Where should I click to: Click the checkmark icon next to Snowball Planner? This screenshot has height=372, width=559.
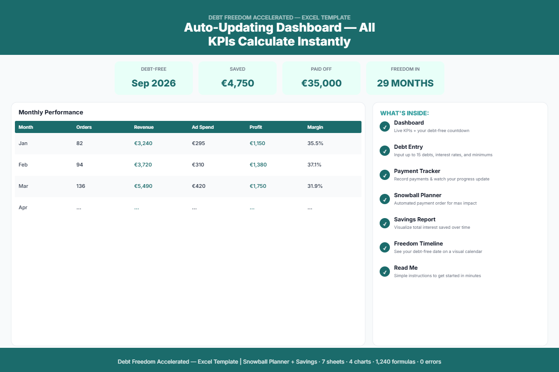[384, 199]
